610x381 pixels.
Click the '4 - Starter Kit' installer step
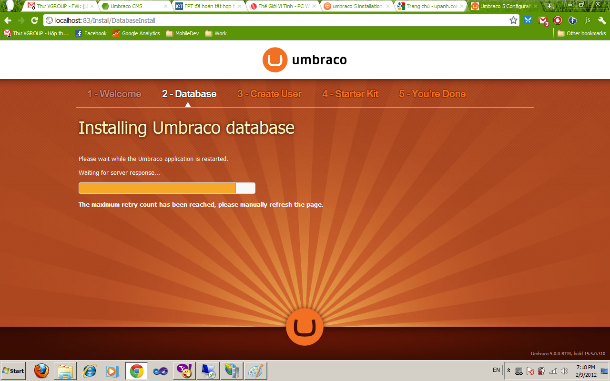(x=350, y=94)
